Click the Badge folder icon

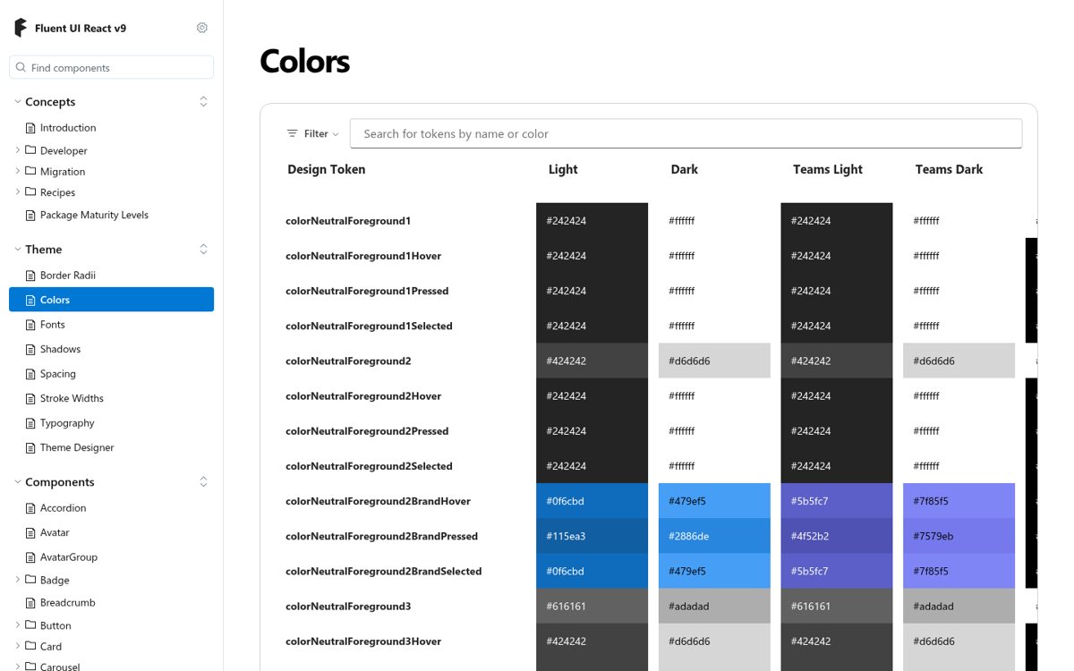click(x=30, y=580)
